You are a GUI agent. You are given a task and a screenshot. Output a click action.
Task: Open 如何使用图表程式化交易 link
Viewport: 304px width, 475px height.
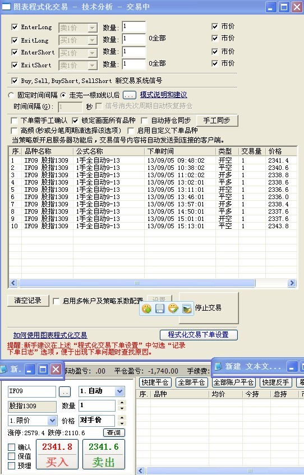[50, 335]
